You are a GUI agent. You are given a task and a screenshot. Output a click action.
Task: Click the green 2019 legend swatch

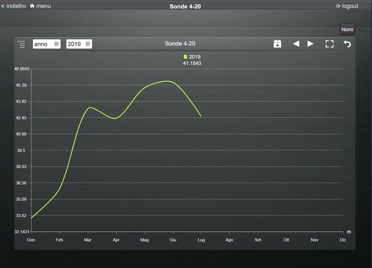pos(186,57)
